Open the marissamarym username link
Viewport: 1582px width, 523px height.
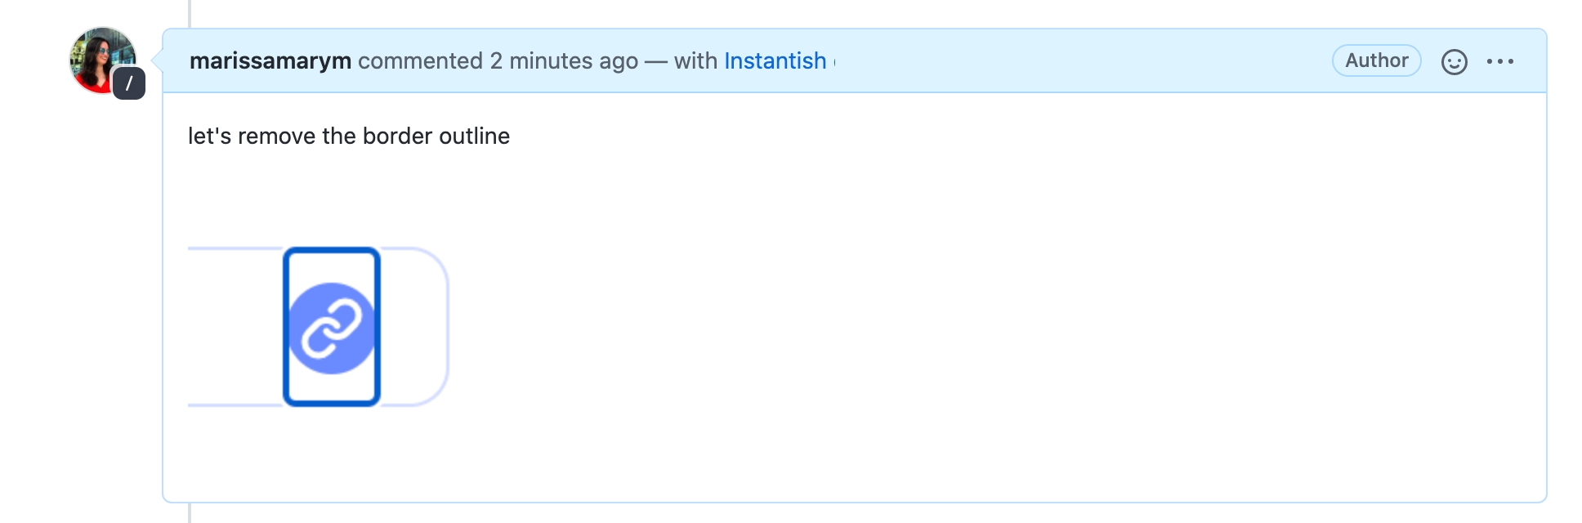270,61
